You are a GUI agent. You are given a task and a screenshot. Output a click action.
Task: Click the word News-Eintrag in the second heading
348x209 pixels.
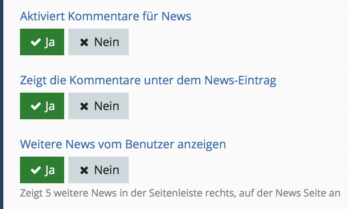pos(240,80)
